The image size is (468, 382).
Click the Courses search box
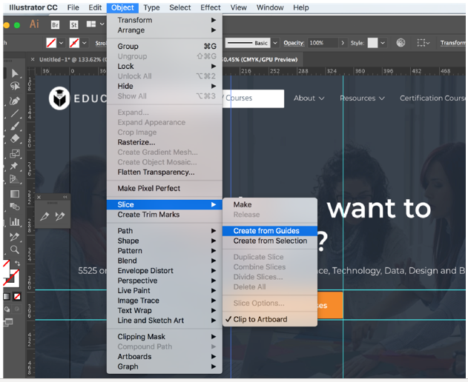[x=253, y=98]
